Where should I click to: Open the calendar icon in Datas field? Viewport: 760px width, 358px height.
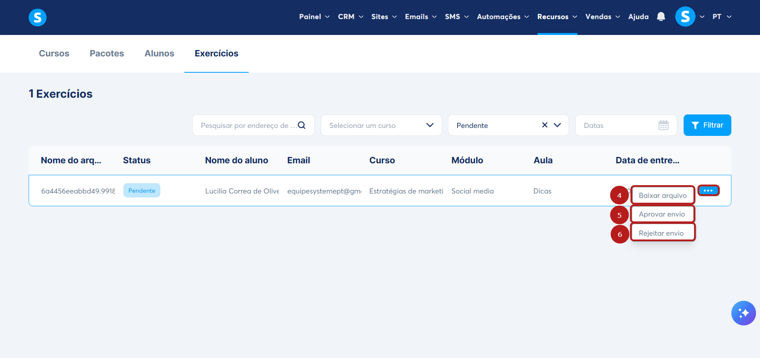pyautogui.click(x=663, y=125)
